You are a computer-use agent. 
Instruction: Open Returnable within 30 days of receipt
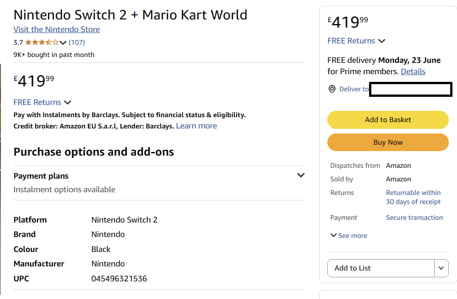pyautogui.click(x=413, y=197)
